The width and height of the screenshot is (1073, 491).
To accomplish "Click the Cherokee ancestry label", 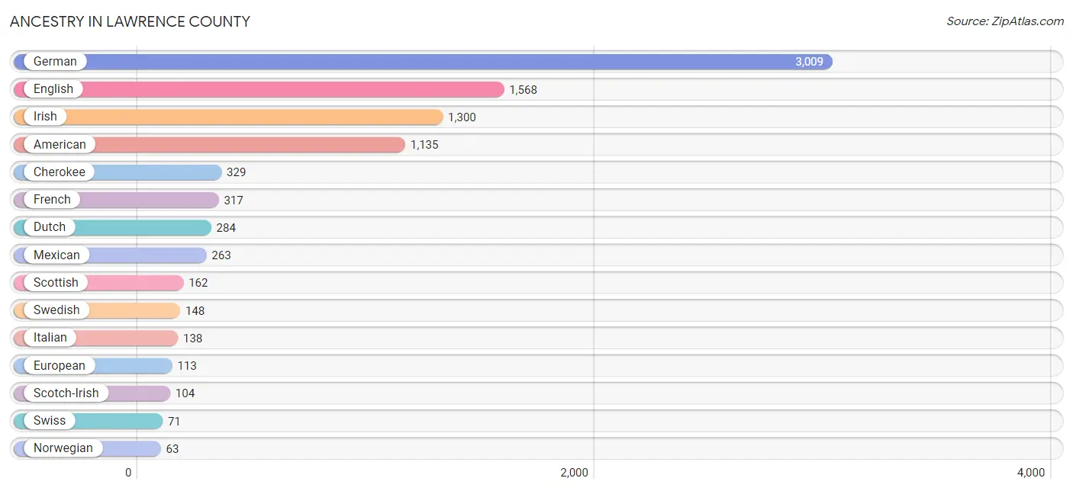I will pos(60,172).
